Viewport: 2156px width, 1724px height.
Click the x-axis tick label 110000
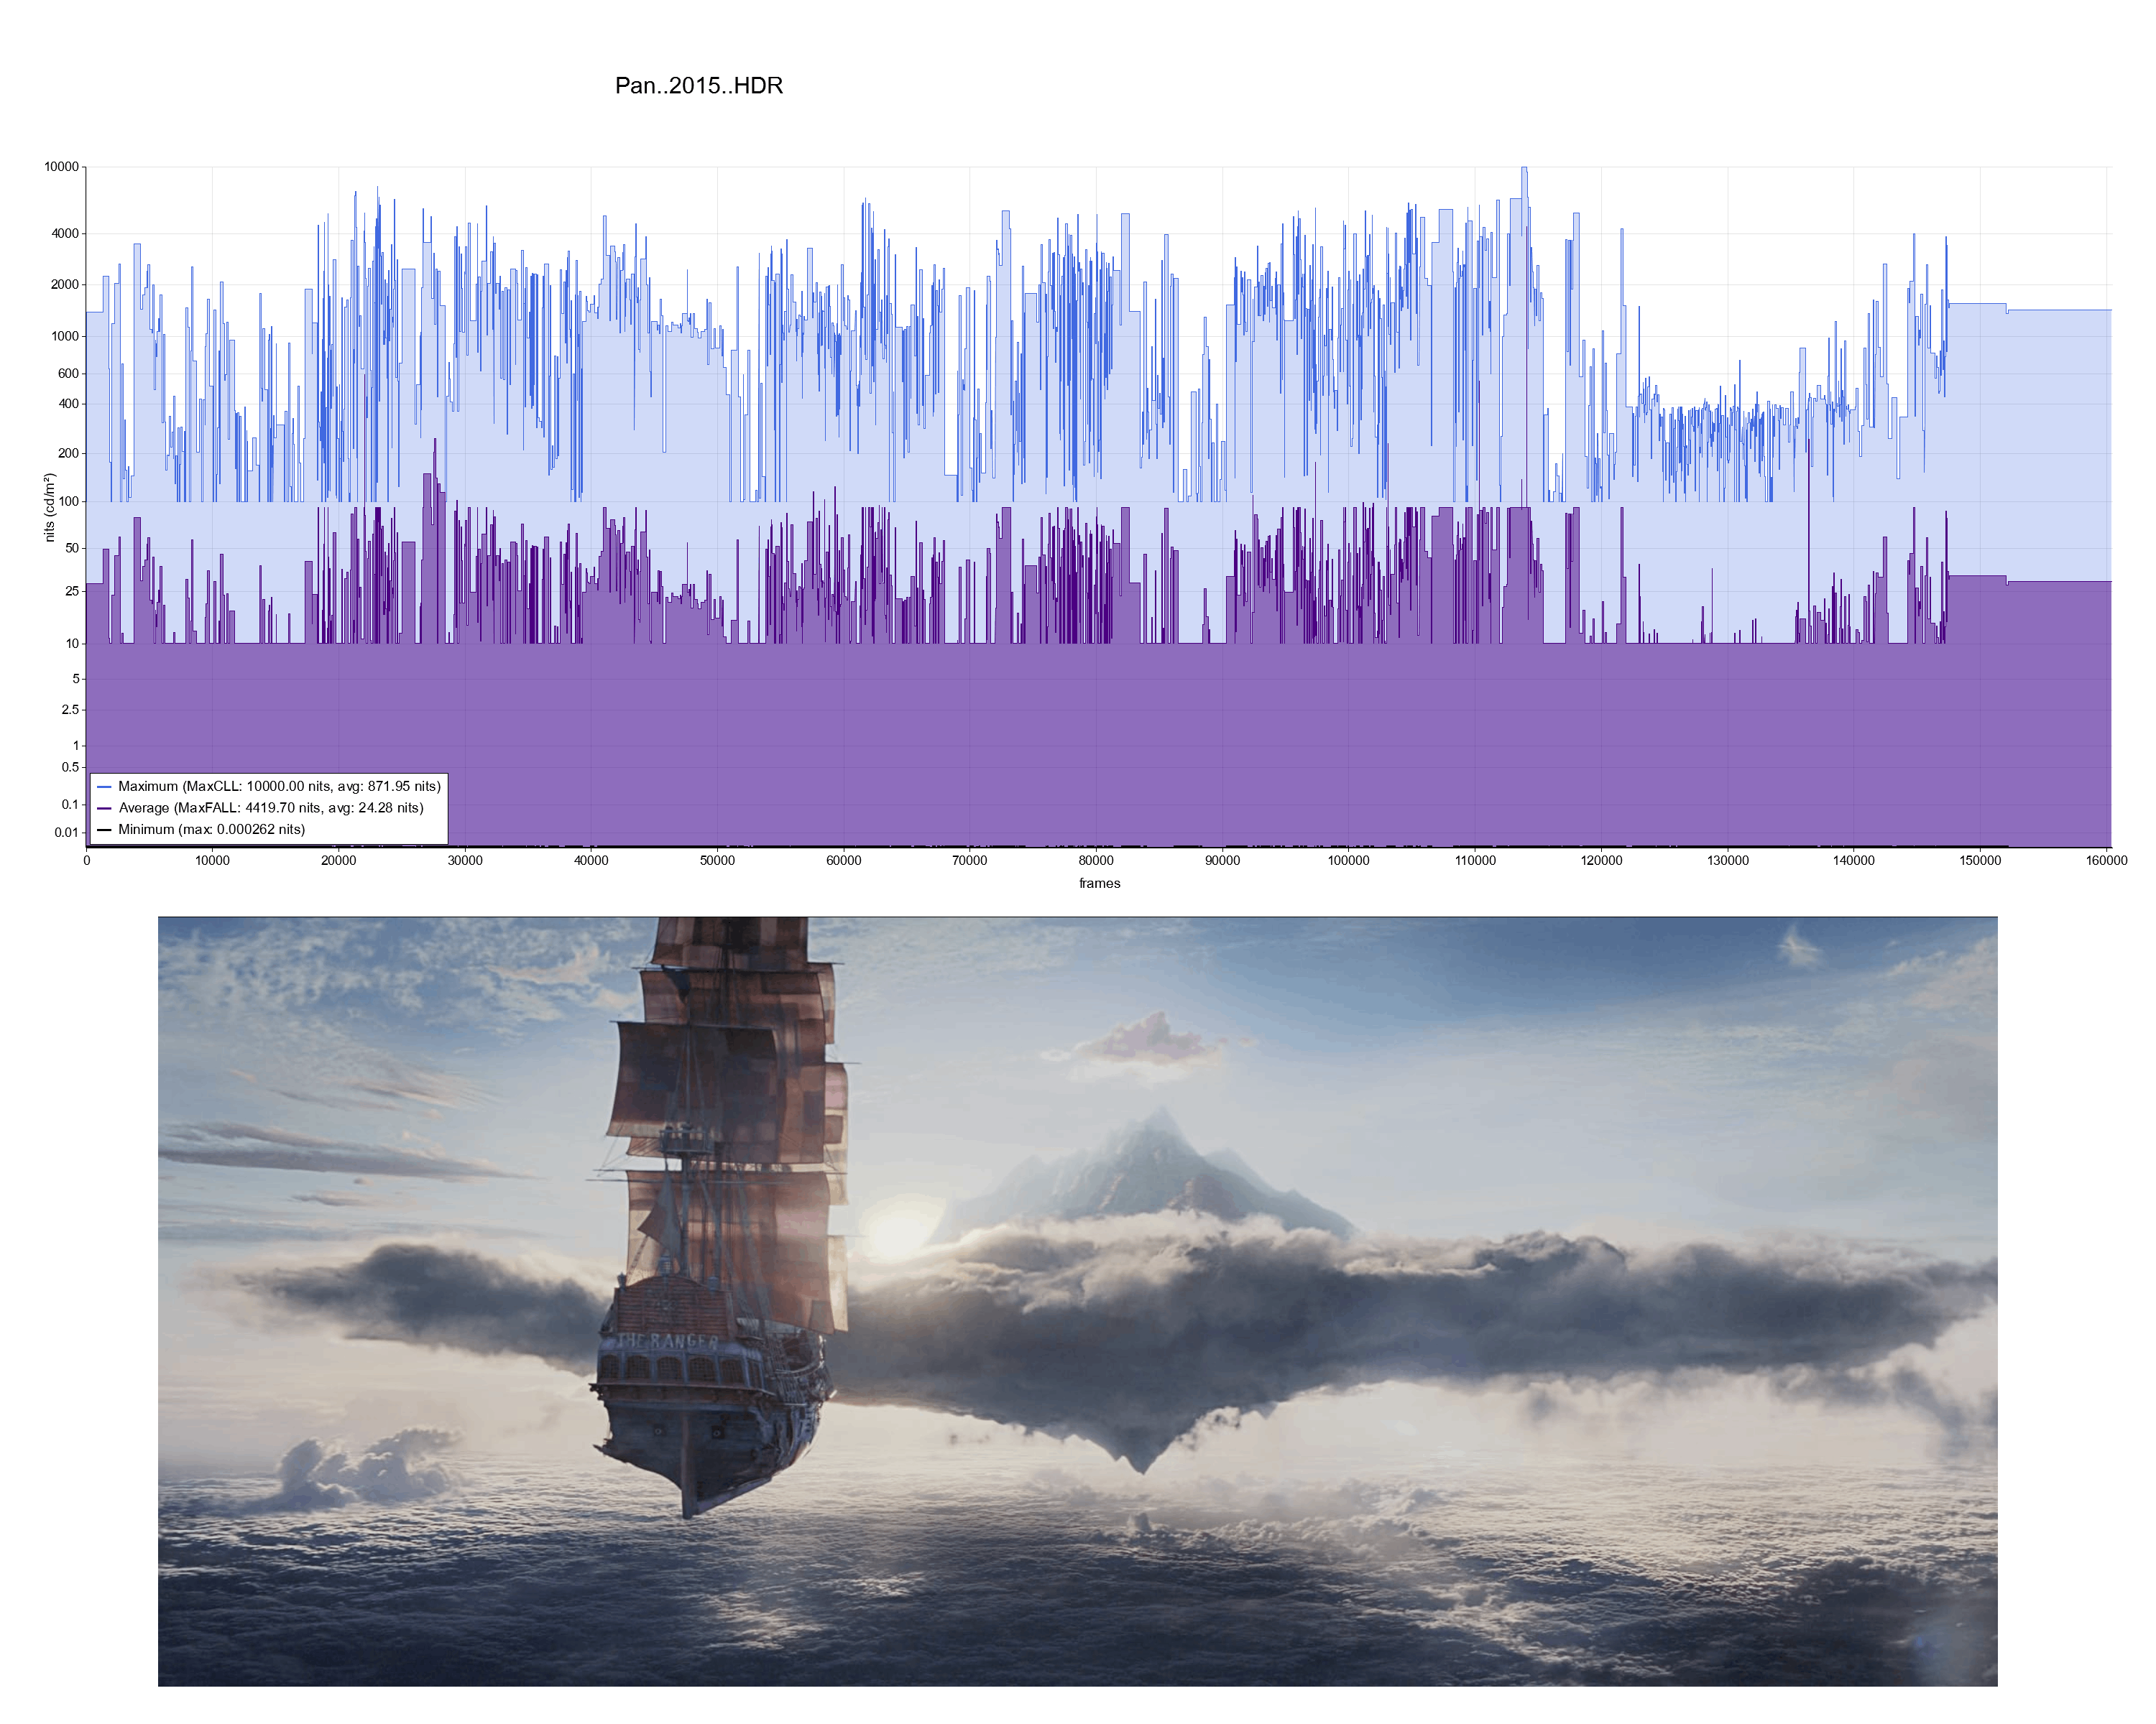pyautogui.click(x=1475, y=861)
